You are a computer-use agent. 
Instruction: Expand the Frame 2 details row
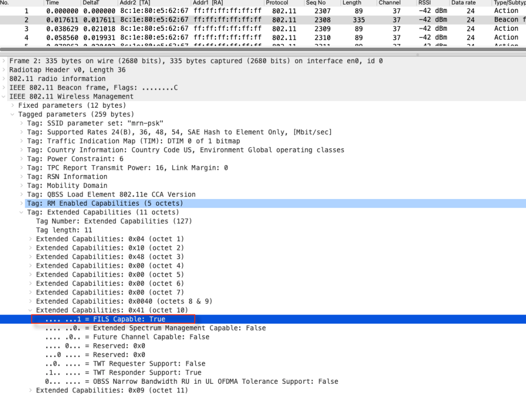[4, 61]
